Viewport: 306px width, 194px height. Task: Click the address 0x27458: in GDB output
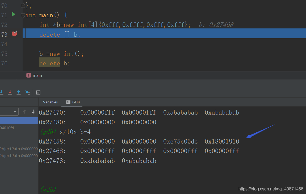(x=52, y=141)
